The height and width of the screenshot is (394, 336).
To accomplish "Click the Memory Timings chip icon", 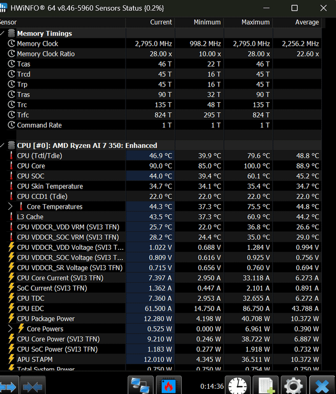I will click(x=12, y=33).
